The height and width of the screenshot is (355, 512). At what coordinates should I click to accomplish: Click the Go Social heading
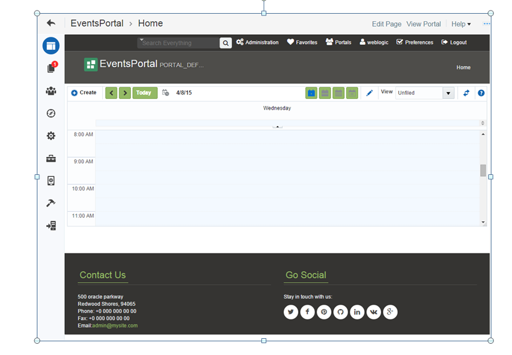tap(306, 275)
